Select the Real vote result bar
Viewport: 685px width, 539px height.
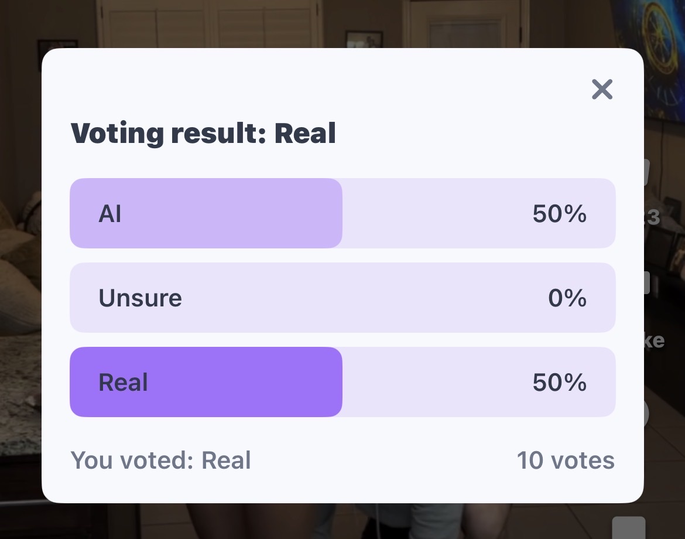(342, 382)
